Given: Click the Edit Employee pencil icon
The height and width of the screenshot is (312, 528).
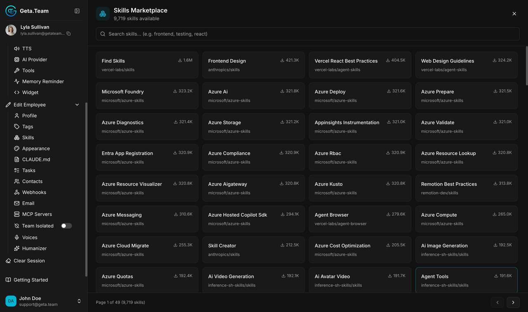Looking at the screenshot, I should (x=8, y=105).
